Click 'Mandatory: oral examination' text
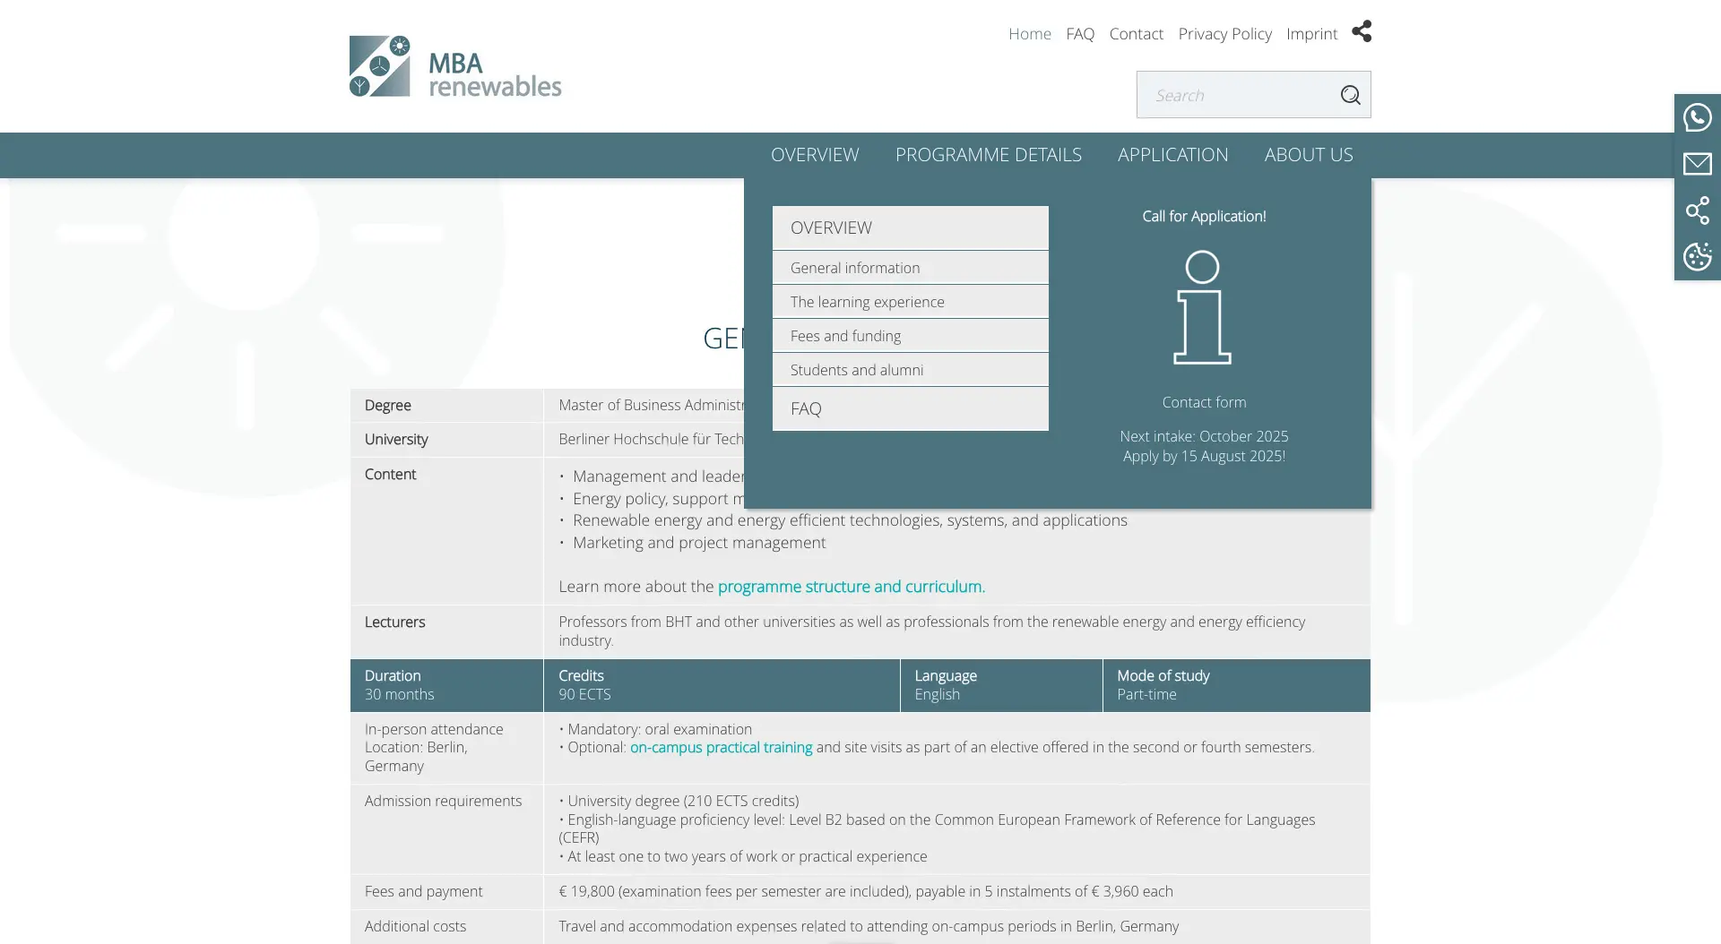This screenshot has height=944, width=1721. coord(659,729)
